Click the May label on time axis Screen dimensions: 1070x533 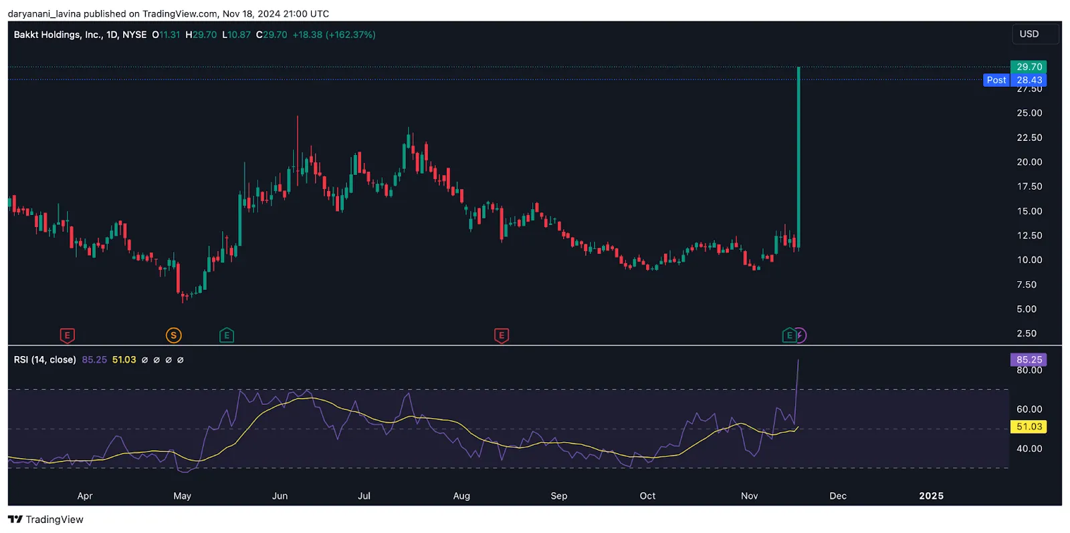pyautogui.click(x=183, y=496)
